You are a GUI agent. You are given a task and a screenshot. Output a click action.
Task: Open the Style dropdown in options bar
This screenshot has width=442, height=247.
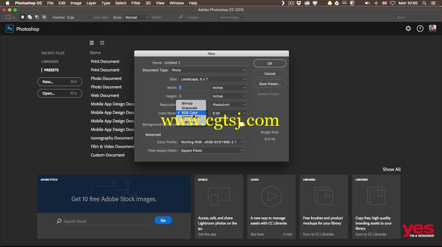point(136,18)
